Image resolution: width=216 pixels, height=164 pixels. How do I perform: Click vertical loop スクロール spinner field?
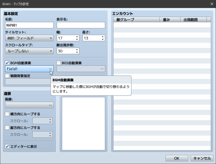coord(43,135)
